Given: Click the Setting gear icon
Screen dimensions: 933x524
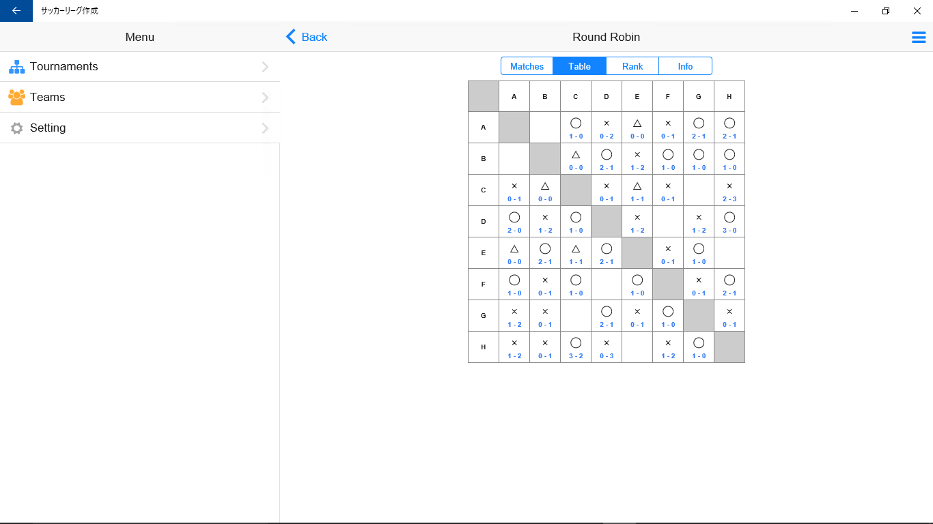Looking at the screenshot, I should click(16, 128).
